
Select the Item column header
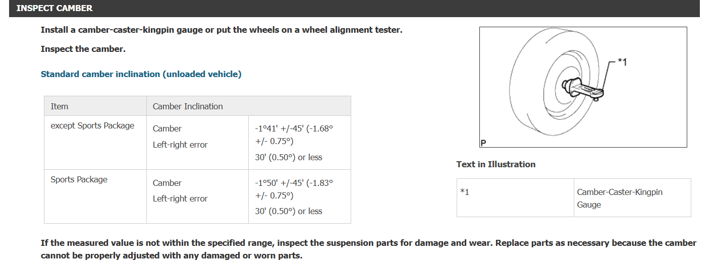[60, 106]
